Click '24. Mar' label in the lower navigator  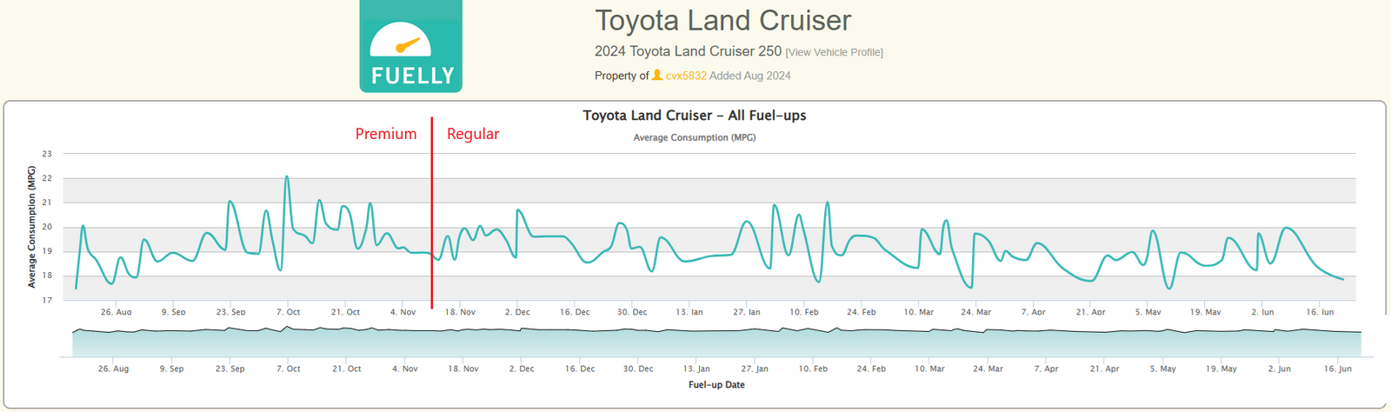point(988,369)
